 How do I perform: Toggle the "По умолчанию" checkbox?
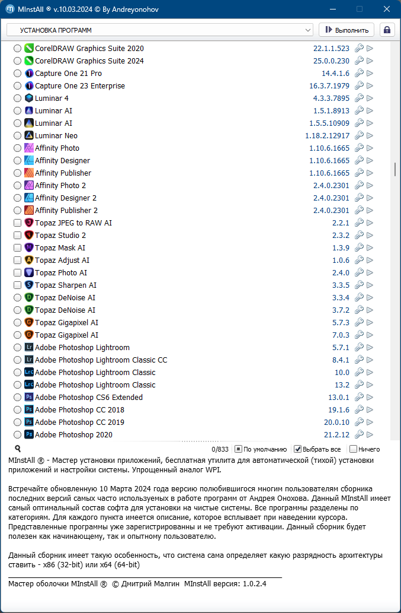(x=239, y=449)
